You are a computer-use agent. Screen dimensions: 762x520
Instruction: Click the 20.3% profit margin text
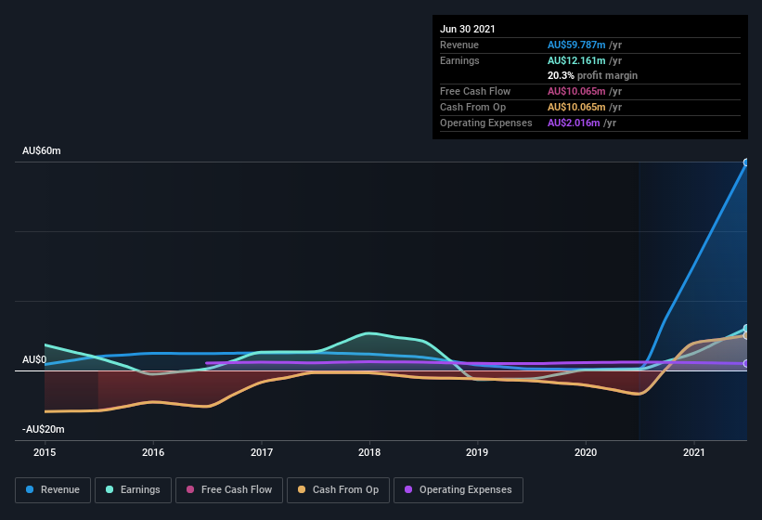(592, 75)
